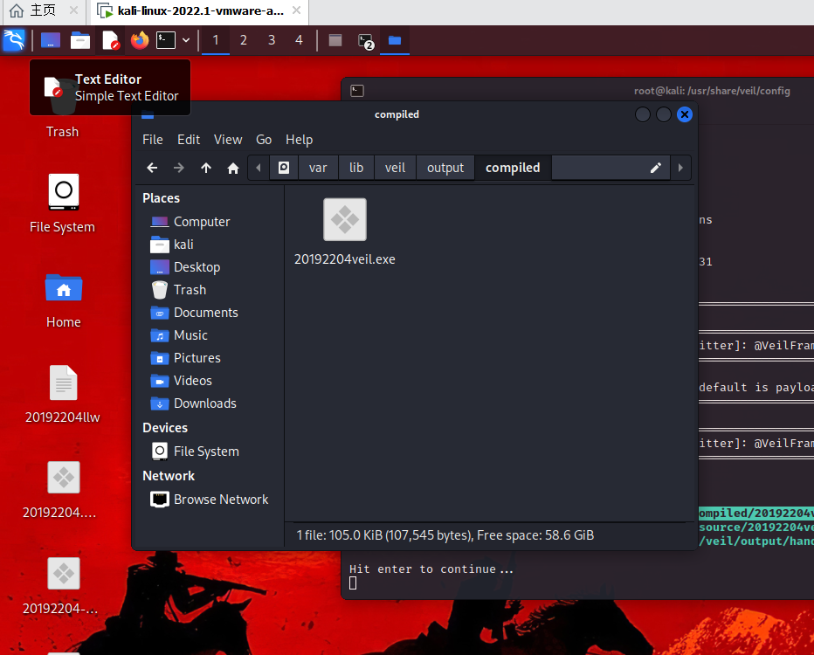Image resolution: width=814 pixels, height=655 pixels.
Task: Navigate to the lib path segment
Action: (356, 168)
